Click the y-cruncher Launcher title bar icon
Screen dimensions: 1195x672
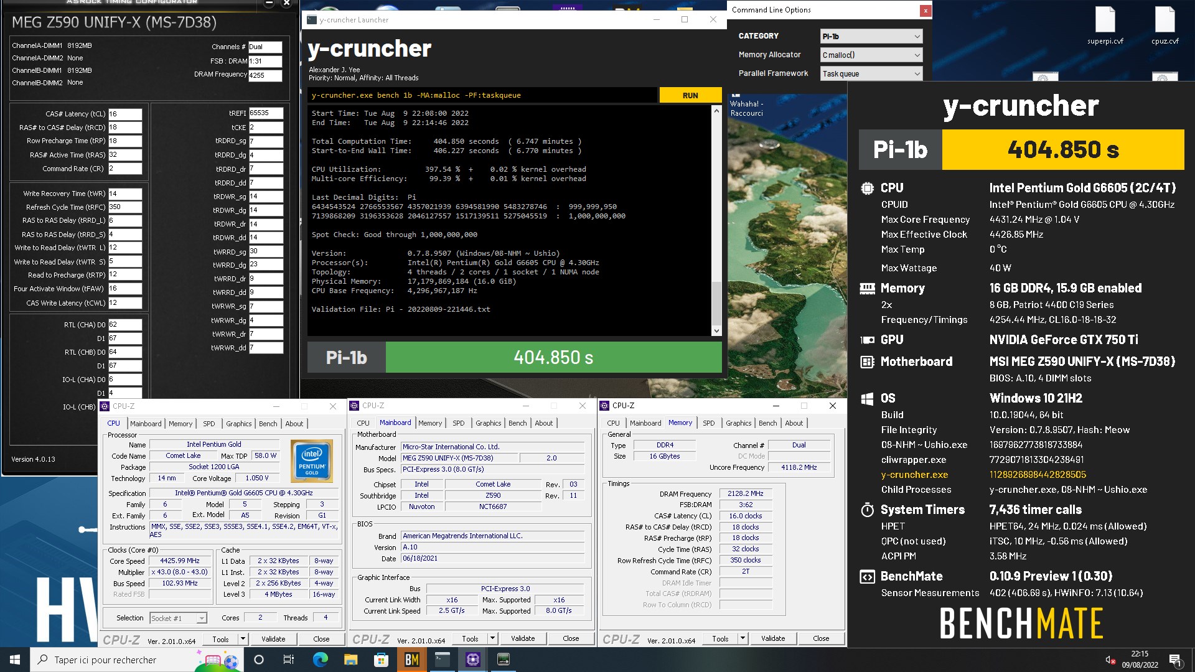tap(312, 20)
